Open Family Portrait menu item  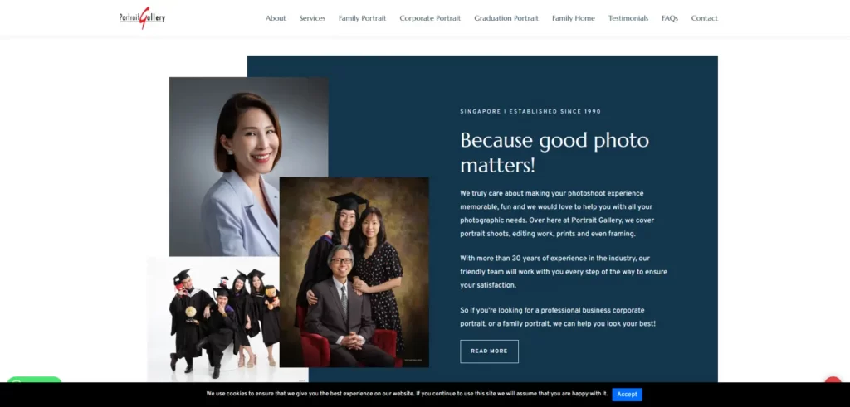click(362, 18)
